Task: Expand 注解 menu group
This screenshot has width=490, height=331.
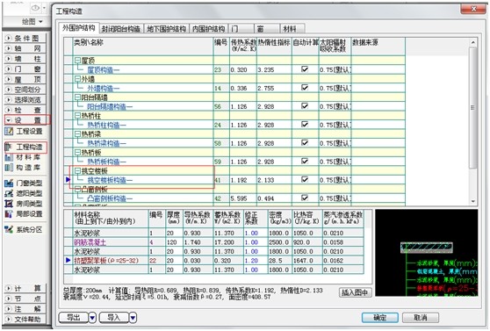Action: 25,309
